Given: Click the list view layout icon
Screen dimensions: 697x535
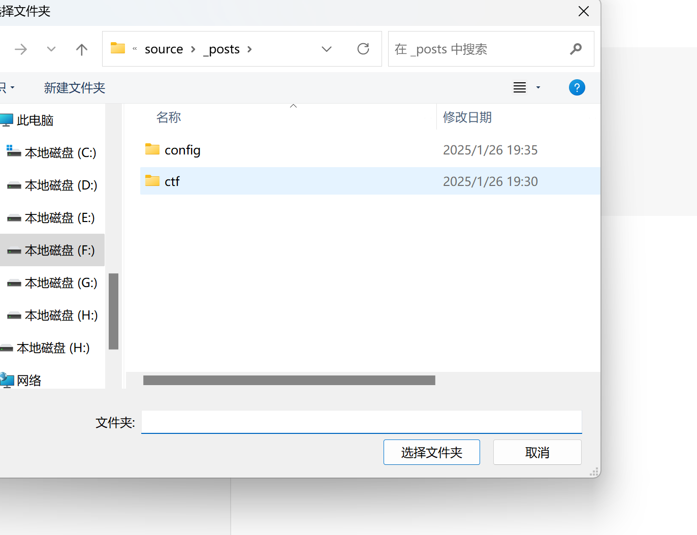Looking at the screenshot, I should pos(519,87).
